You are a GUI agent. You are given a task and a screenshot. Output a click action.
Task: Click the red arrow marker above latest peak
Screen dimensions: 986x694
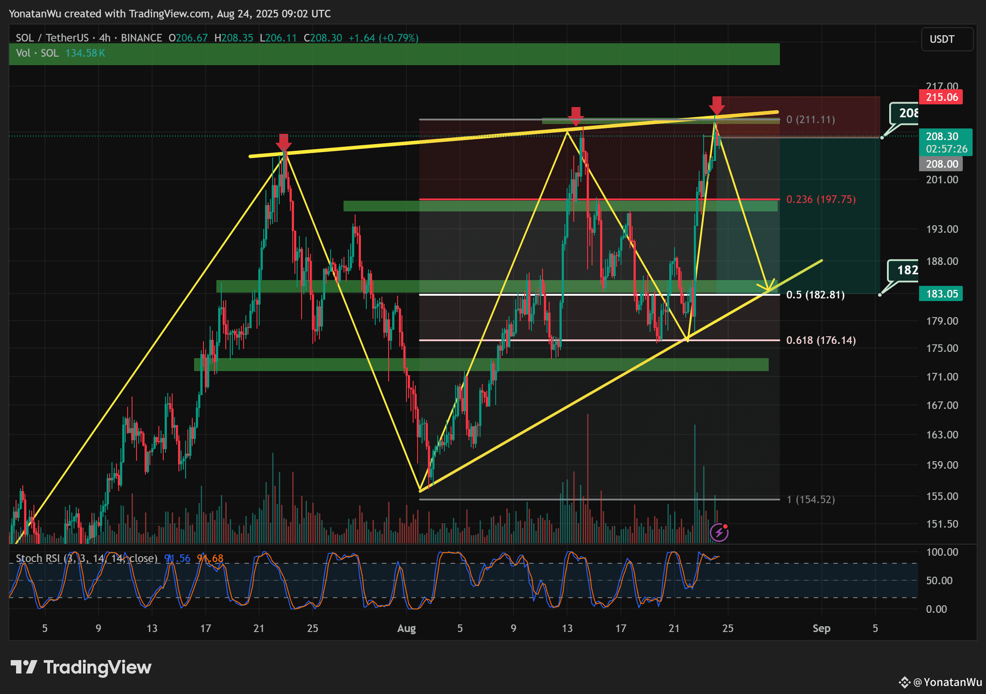click(x=717, y=105)
